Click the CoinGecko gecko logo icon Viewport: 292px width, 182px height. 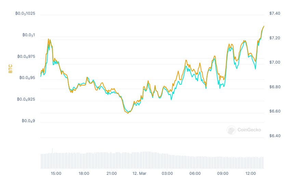tap(231, 130)
